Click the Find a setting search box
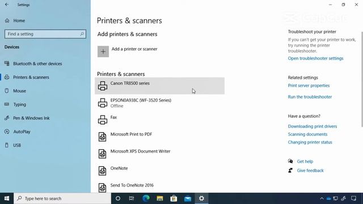The width and height of the screenshot is (363, 204). pos(45,34)
